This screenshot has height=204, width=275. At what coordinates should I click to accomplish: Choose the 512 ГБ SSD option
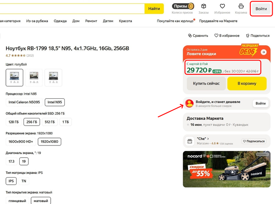[x=49, y=122]
